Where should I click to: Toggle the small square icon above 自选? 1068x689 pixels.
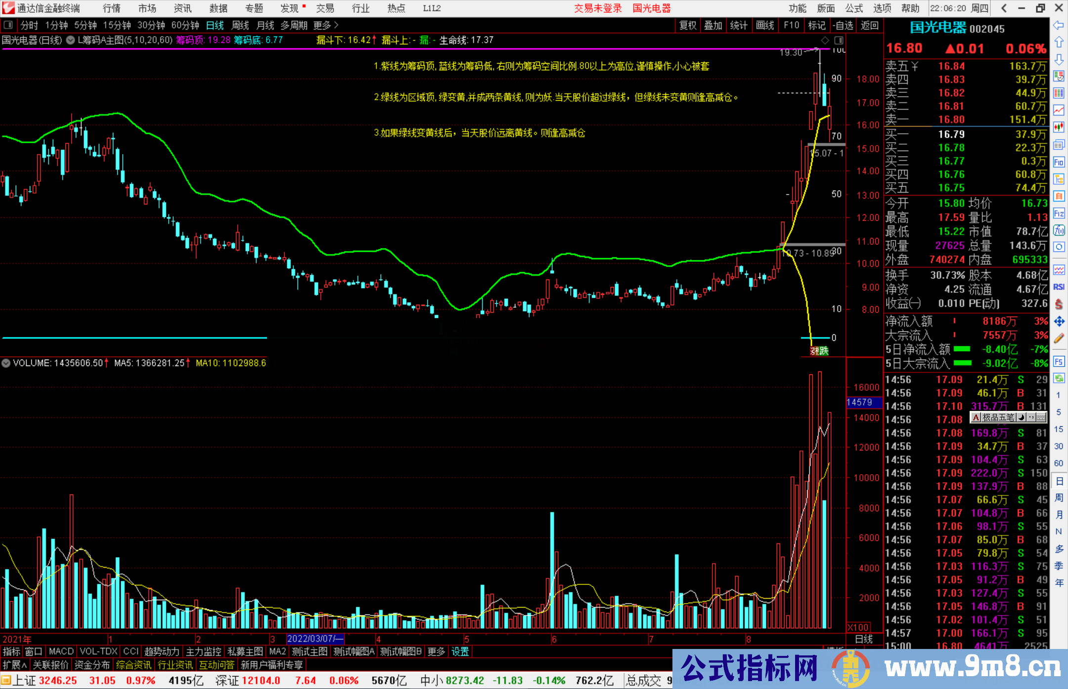coord(839,40)
